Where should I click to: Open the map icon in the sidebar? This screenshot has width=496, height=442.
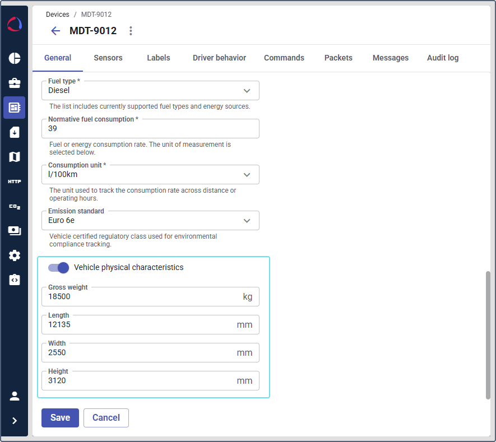tap(15, 157)
